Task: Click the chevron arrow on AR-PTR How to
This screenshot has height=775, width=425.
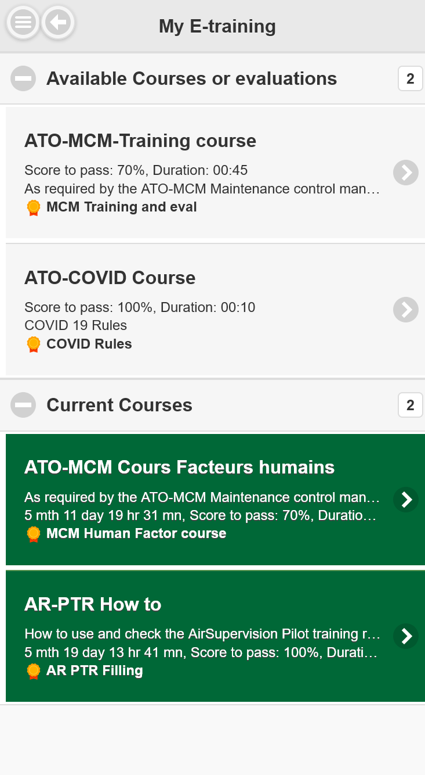Action: point(406,636)
